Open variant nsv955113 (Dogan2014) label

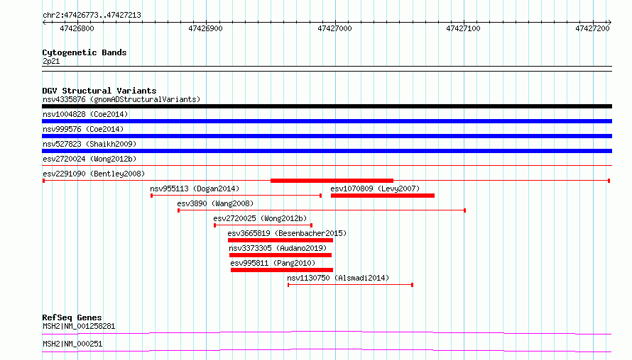point(195,189)
